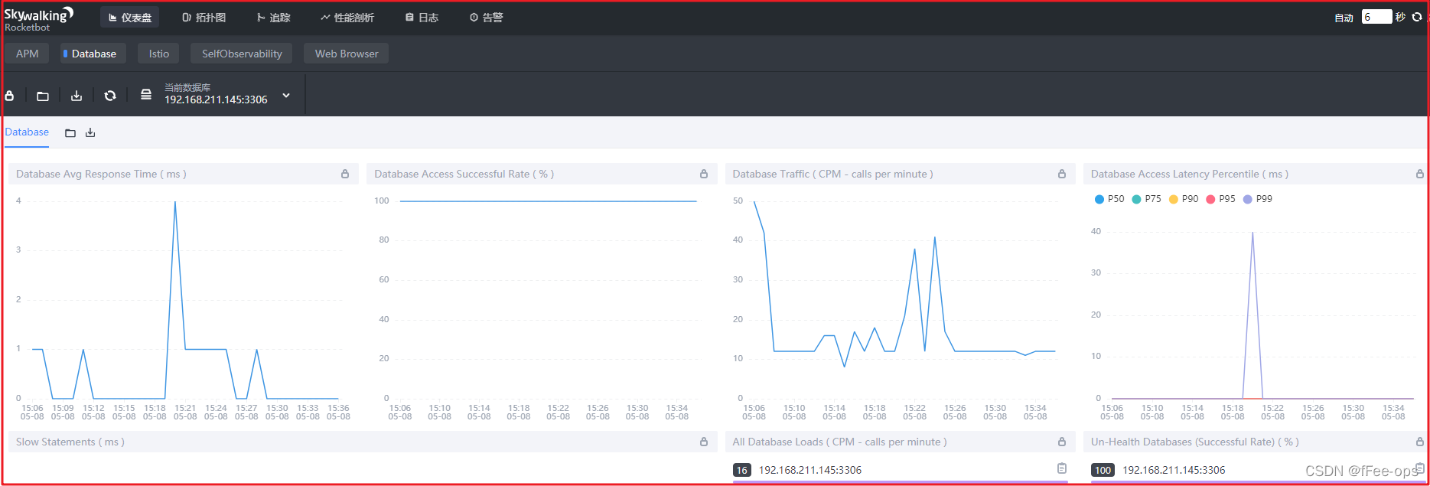Viewport: 1430px width, 486px height.
Task: Toggle the 自动 auto refresh option
Action: tap(1344, 18)
